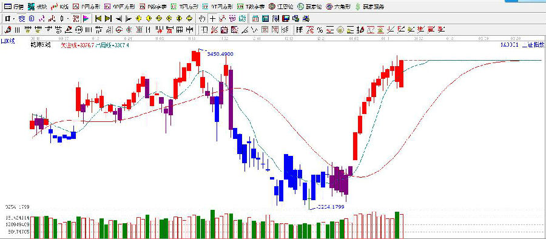Image resolution: width=546 pixels, height=239 pixels.
Task: Open the calculator icon in toolbar
Action: tap(265, 18)
